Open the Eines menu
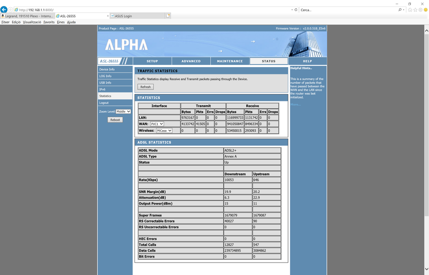The width and height of the screenshot is (429, 275). (61, 22)
